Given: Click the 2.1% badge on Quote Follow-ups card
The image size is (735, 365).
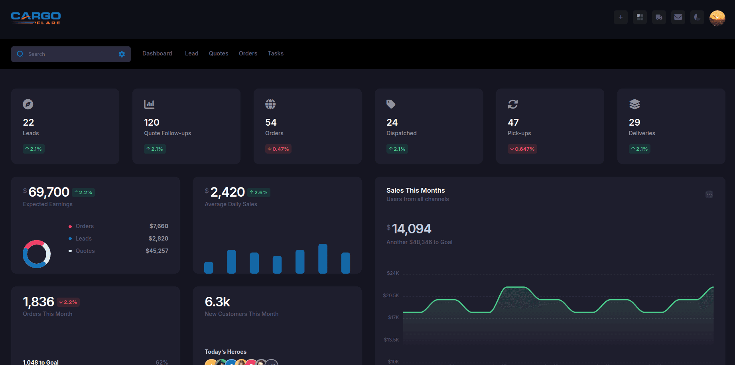Looking at the screenshot, I should coord(155,149).
